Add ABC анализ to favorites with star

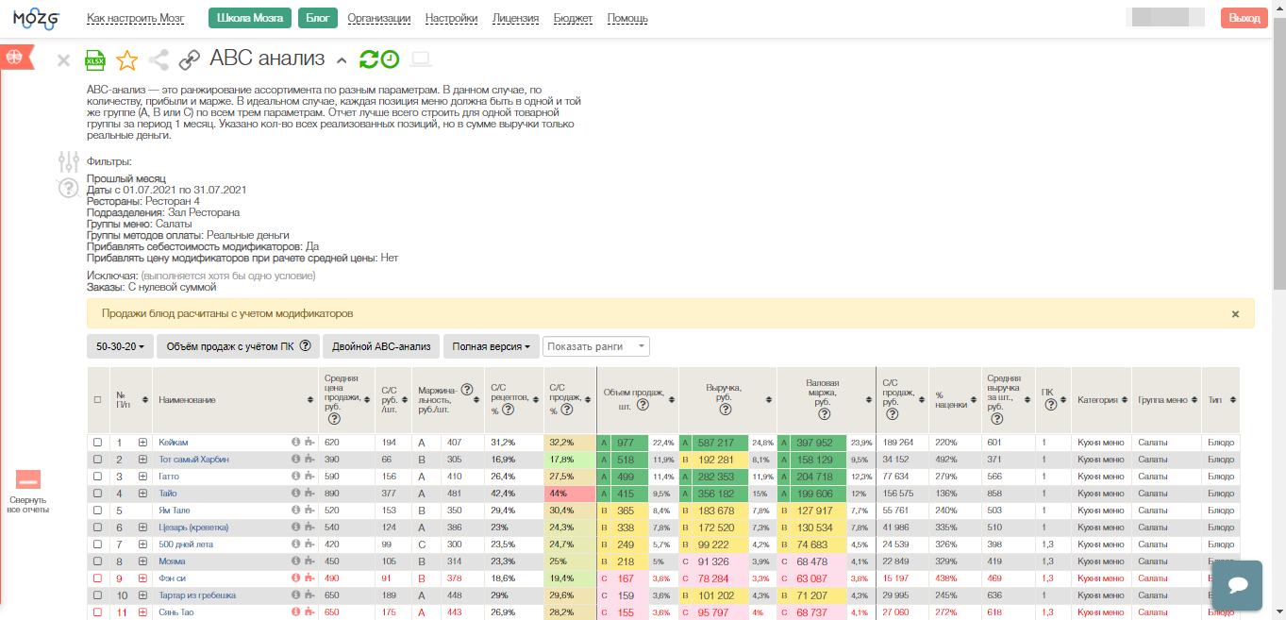click(x=126, y=60)
